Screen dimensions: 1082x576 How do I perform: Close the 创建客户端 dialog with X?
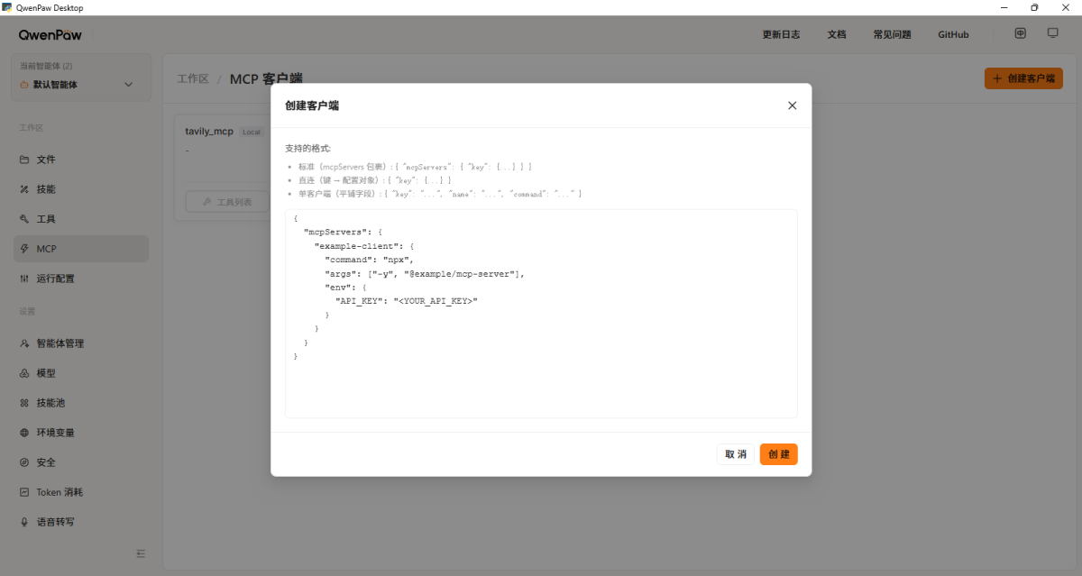pyautogui.click(x=792, y=105)
